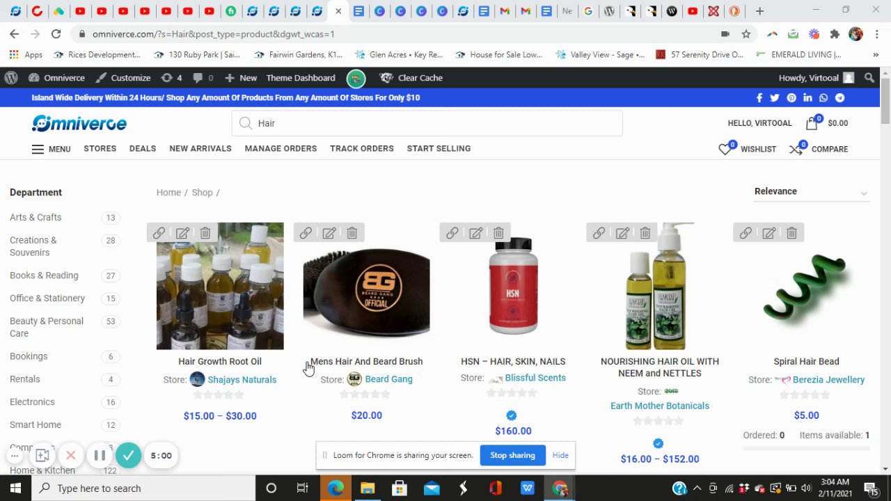Open MANAGE ORDERS page
This screenshot has width=891, height=501.
coord(281,148)
